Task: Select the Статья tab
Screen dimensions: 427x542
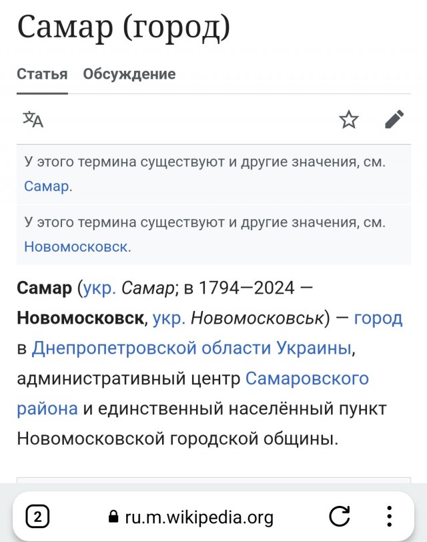Action: click(x=41, y=74)
